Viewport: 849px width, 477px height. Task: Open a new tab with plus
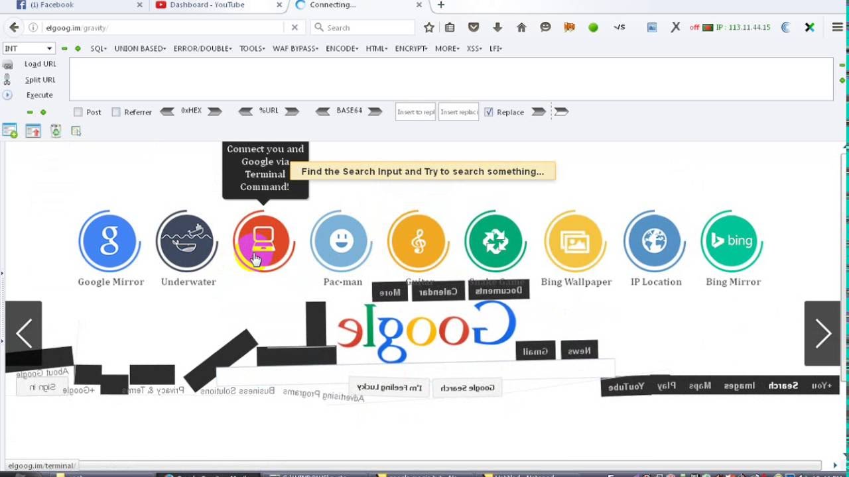click(441, 5)
